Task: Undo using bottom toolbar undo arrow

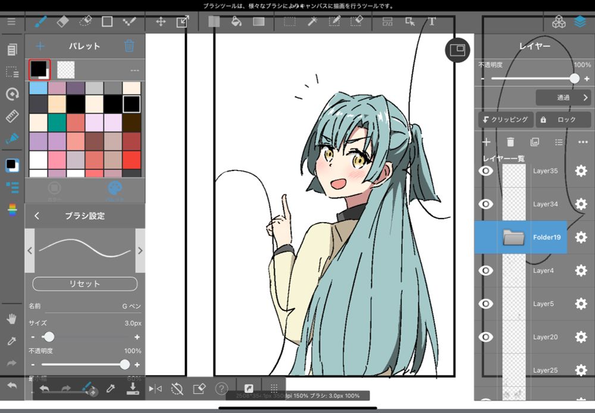Action: coord(45,389)
